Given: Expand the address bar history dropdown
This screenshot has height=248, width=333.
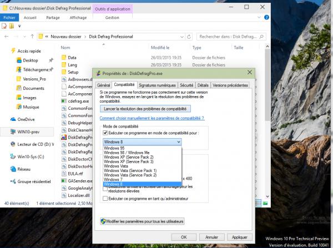Looking at the screenshot, I should point(182,37).
